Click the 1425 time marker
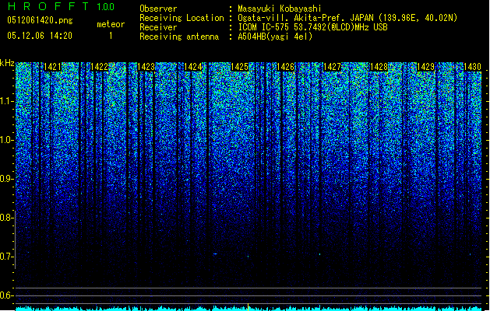 [239, 67]
